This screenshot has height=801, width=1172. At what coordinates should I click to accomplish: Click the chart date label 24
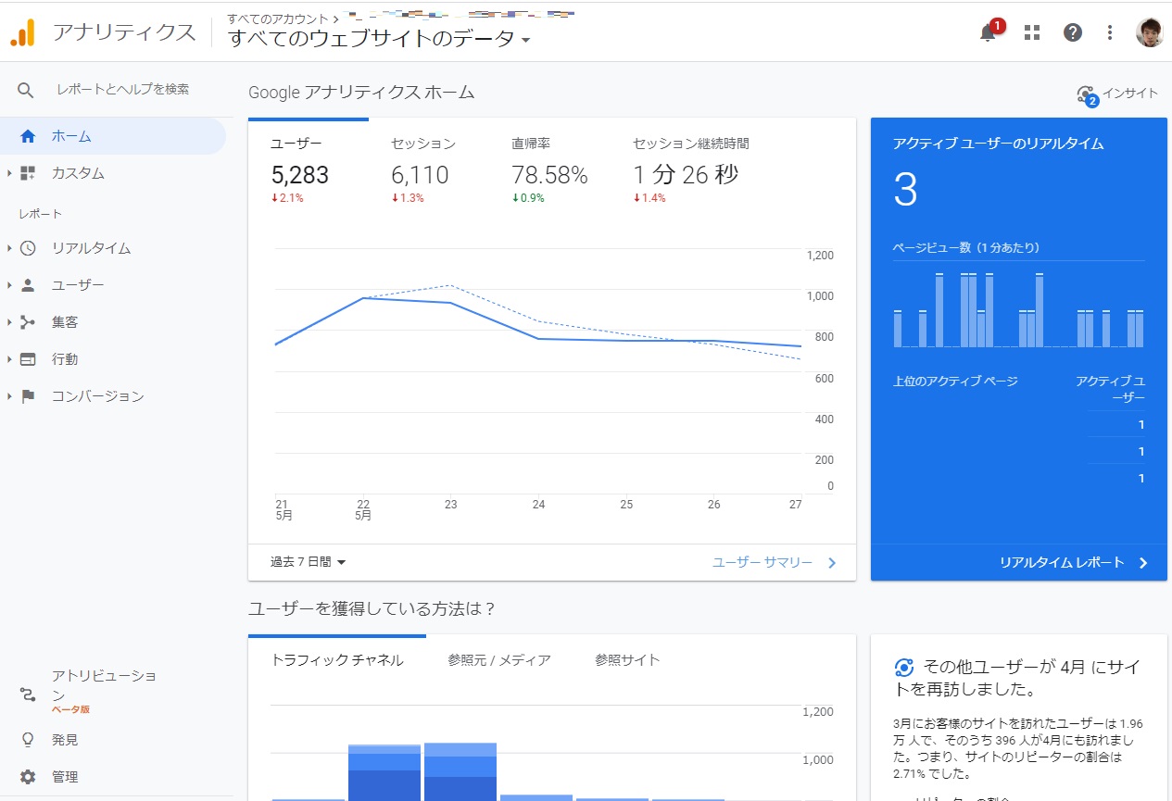(x=538, y=505)
